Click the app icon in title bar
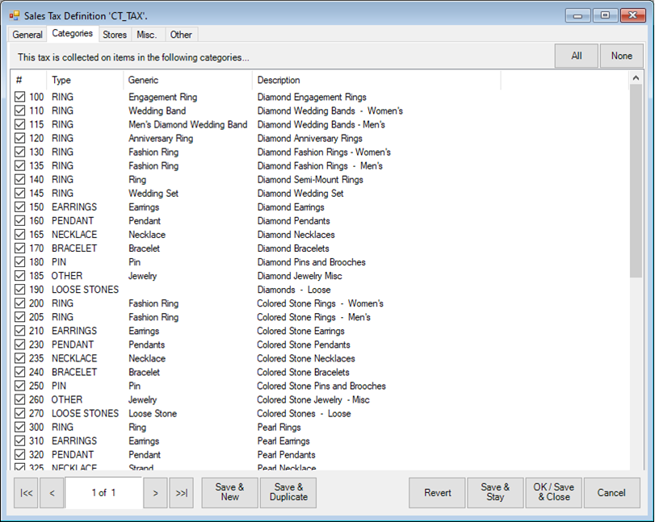Image resolution: width=655 pixels, height=522 pixels. click(x=14, y=15)
